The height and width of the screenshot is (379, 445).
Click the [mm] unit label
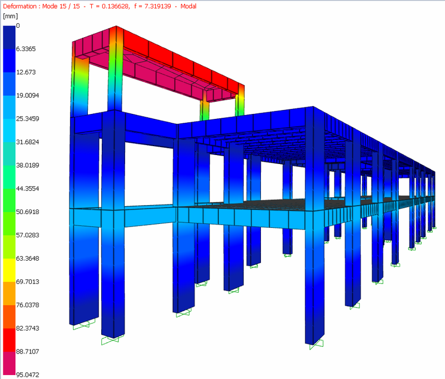tap(10, 16)
